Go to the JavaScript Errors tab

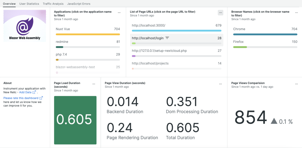(79, 4)
